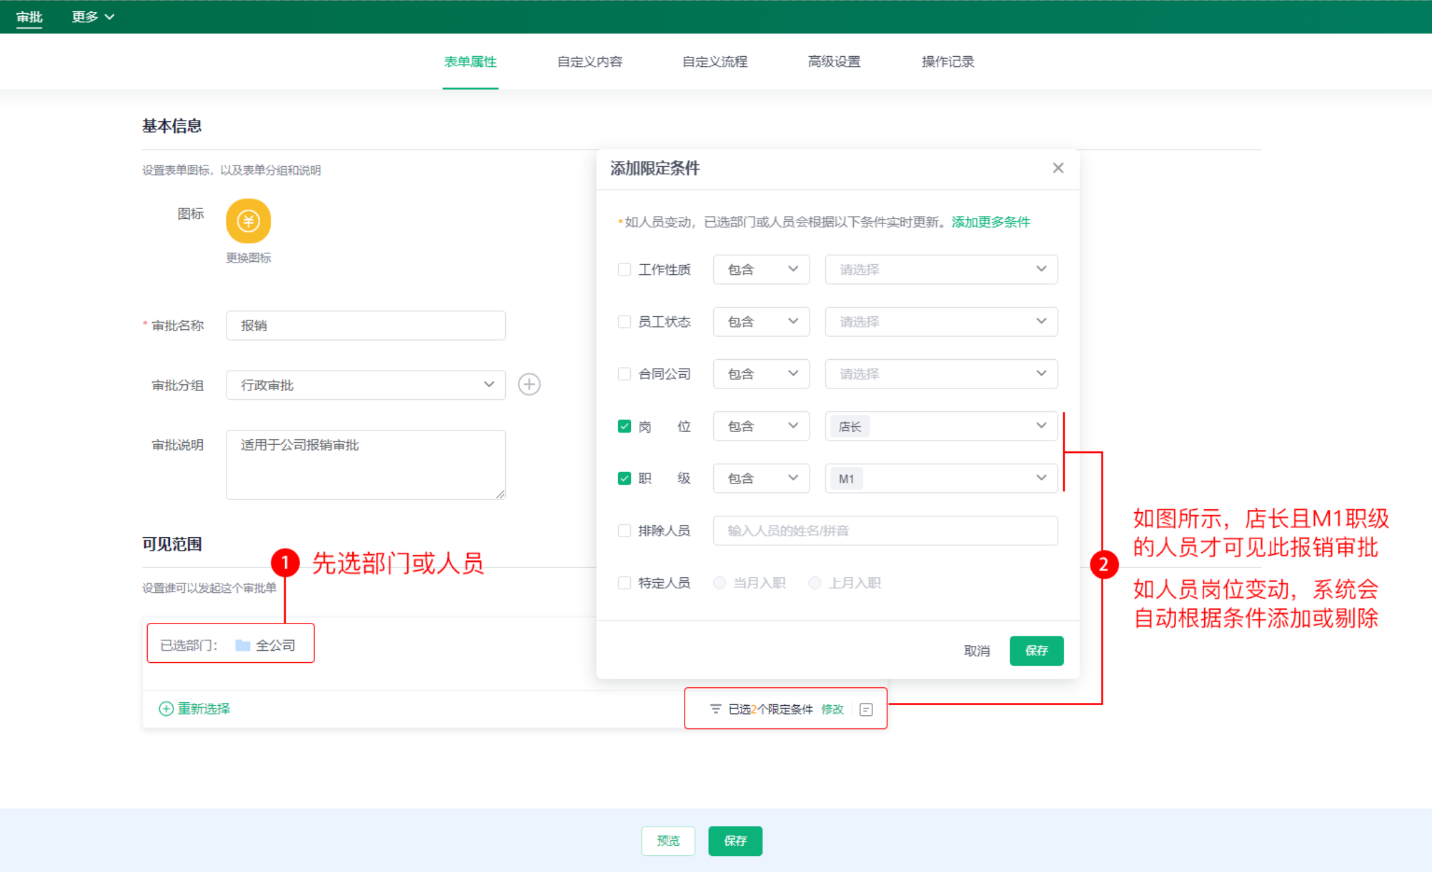
Task: Open the 员工状态 请选择 dropdown
Action: [x=941, y=322]
